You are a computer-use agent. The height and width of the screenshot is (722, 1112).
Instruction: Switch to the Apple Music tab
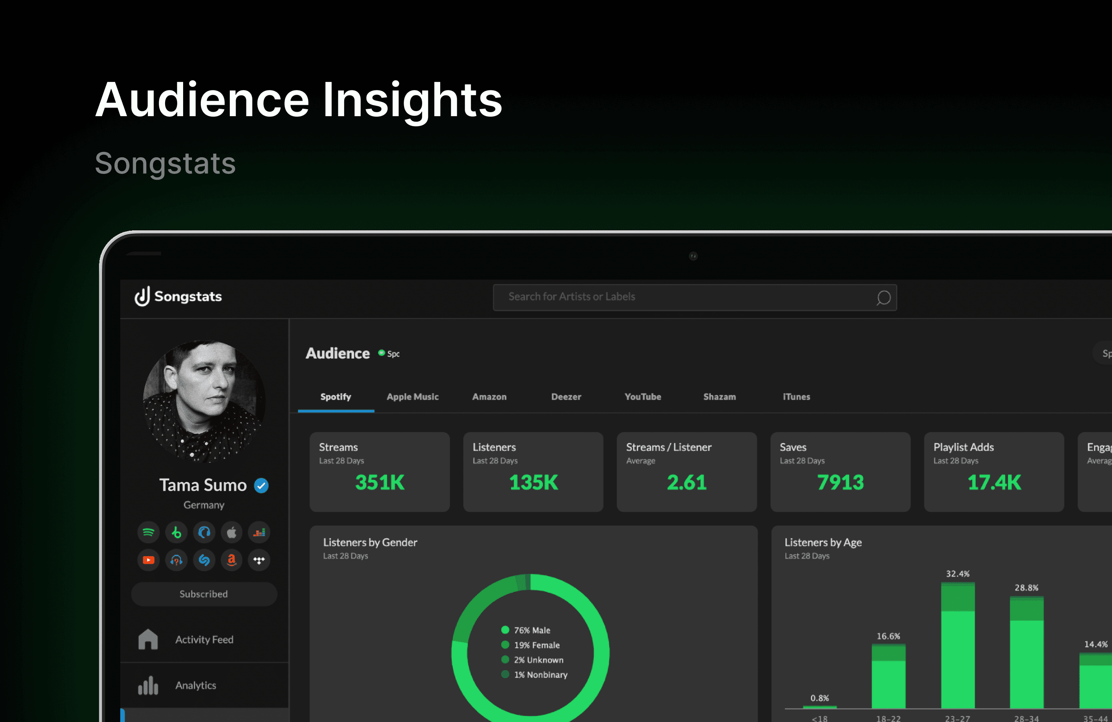pos(412,397)
